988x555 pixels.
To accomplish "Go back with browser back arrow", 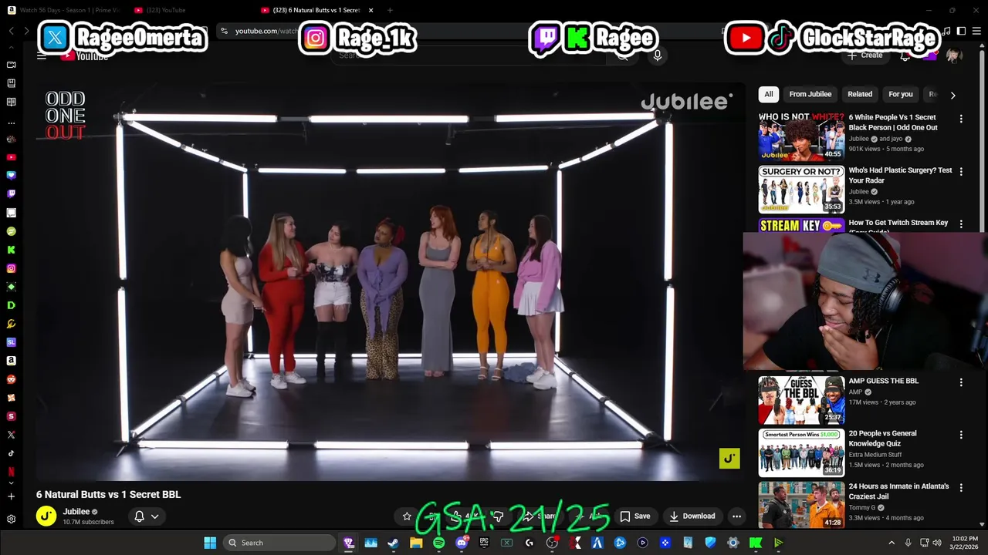I will (11, 31).
